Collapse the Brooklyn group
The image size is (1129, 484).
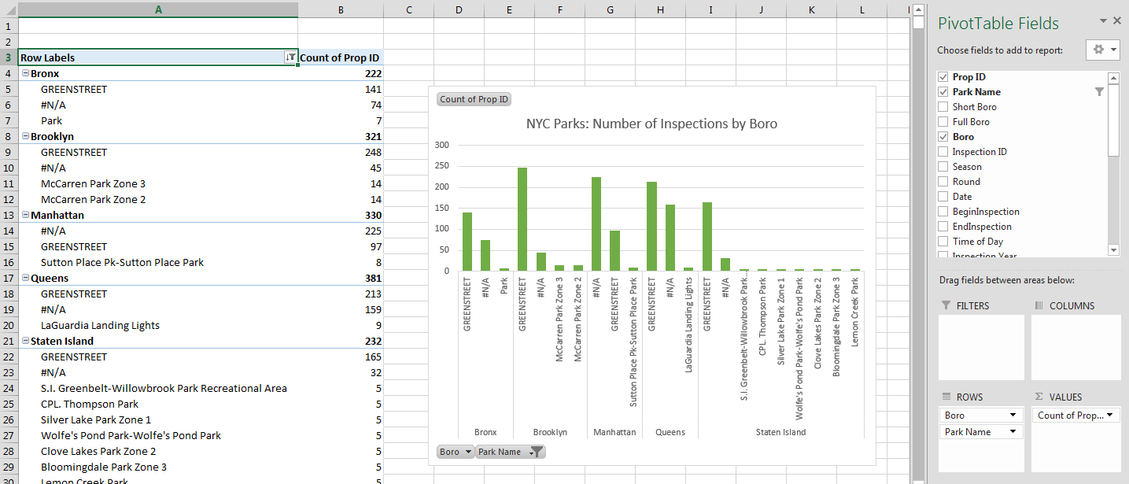pos(25,136)
